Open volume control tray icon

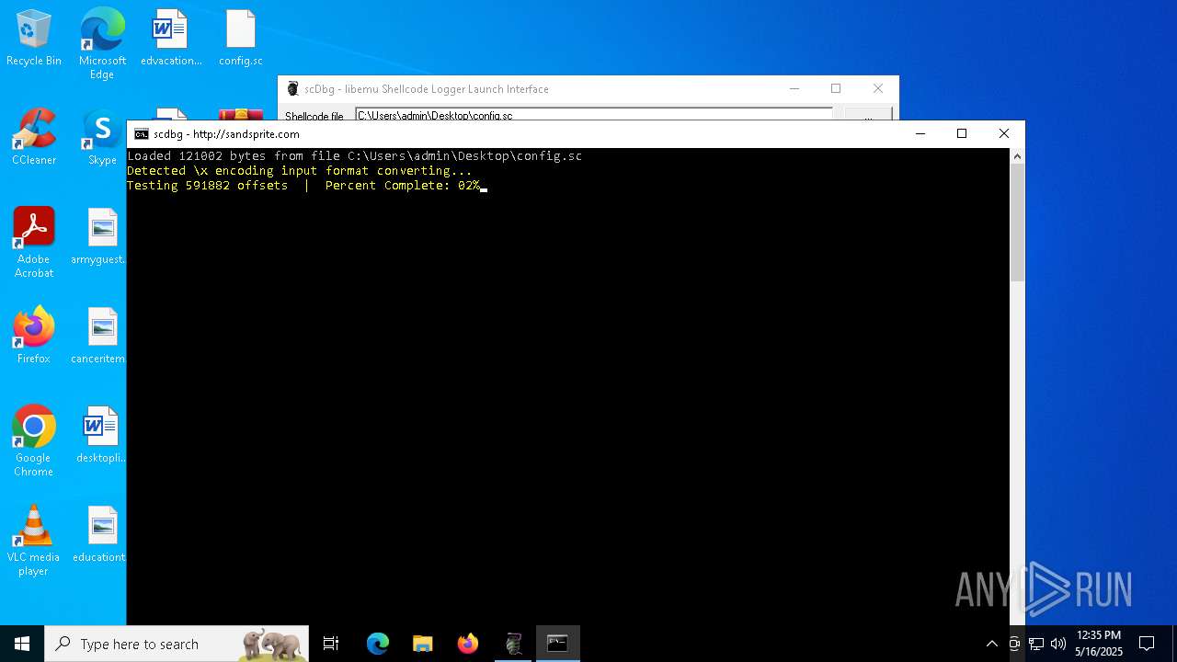pyautogui.click(x=1058, y=644)
